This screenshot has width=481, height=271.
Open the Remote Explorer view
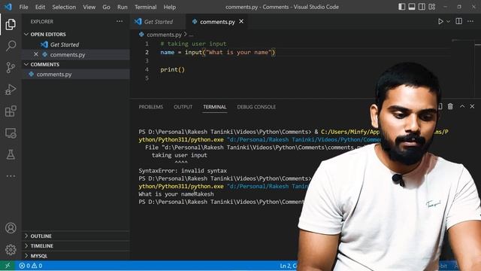pyautogui.click(x=11, y=133)
